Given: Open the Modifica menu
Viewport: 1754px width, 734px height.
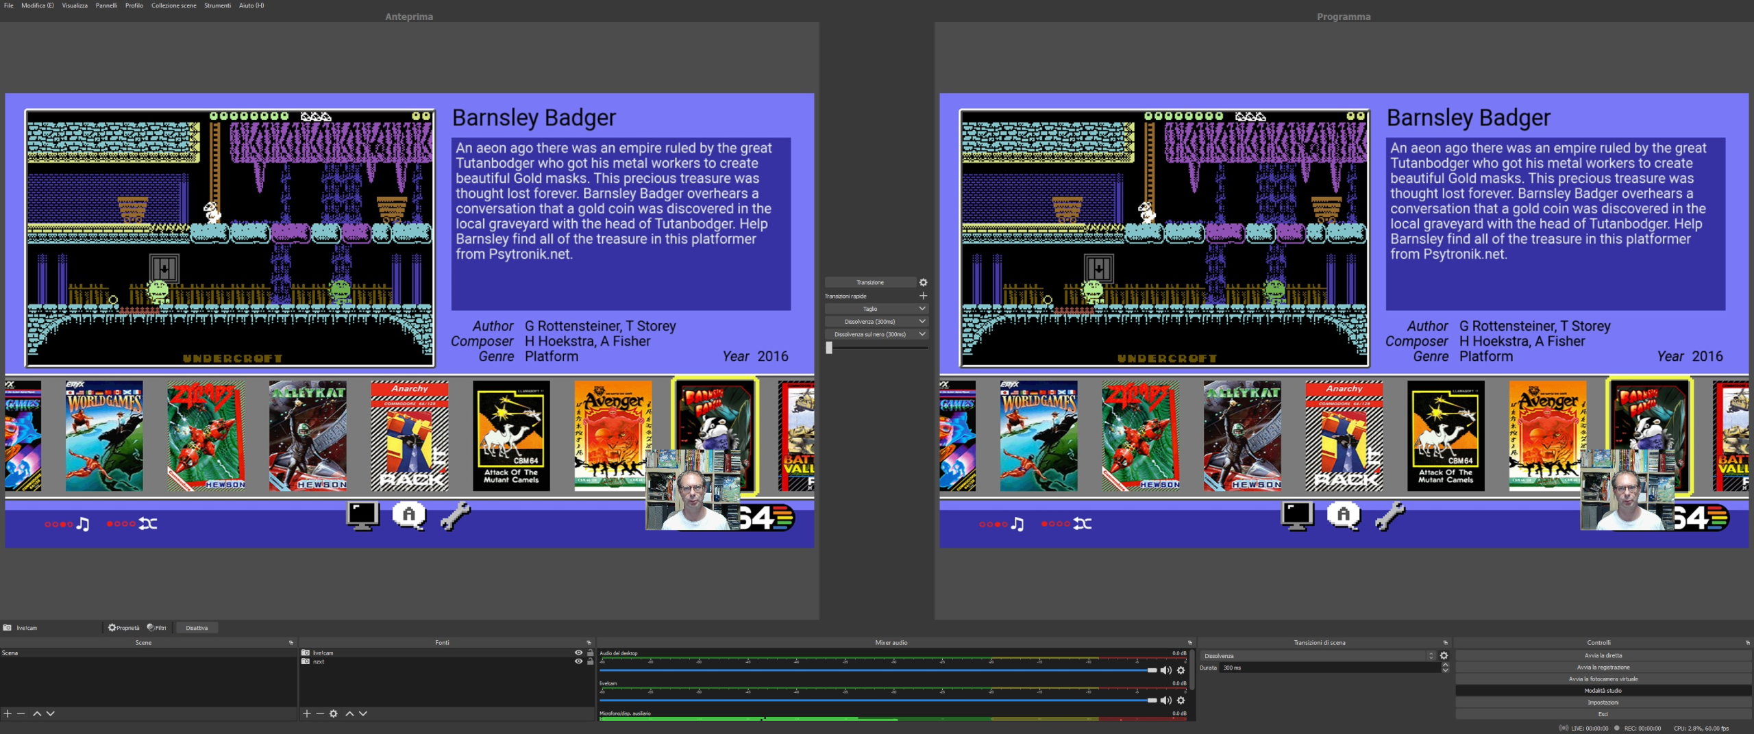Looking at the screenshot, I should point(38,5).
